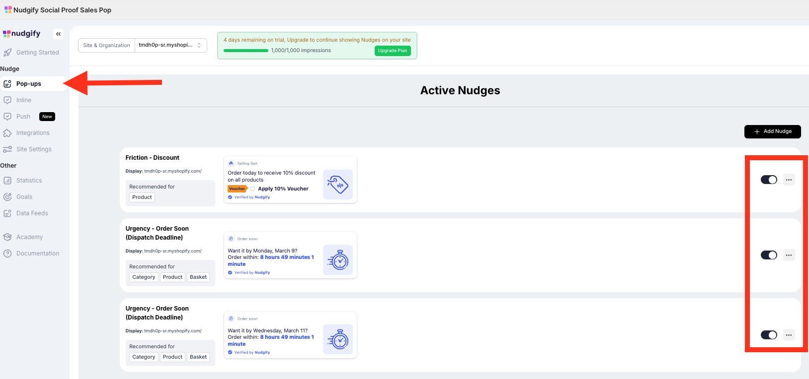Click the Upgrade Plan button
This screenshot has width=809, height=379.
click(x=393, y=51)
